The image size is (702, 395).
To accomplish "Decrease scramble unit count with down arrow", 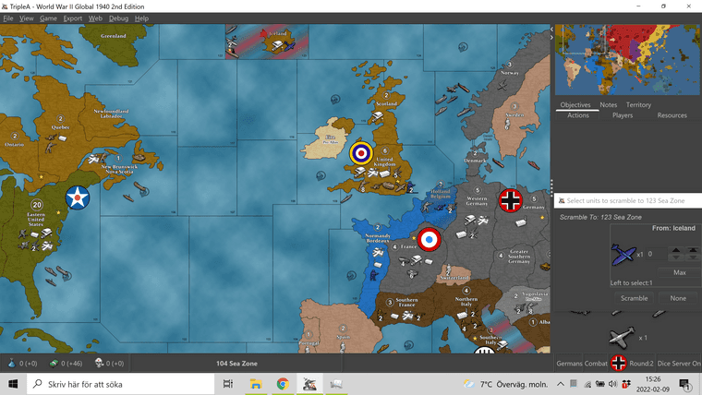I will 676,258.
